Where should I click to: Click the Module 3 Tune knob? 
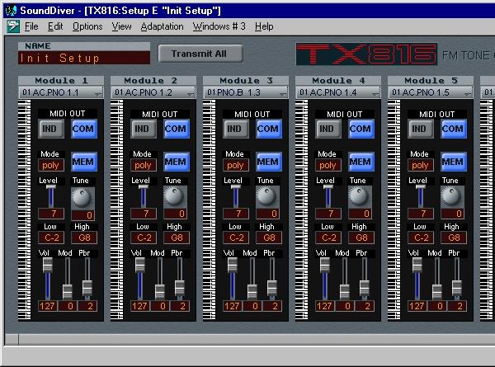pyautogui.click(x=267, y=196)
